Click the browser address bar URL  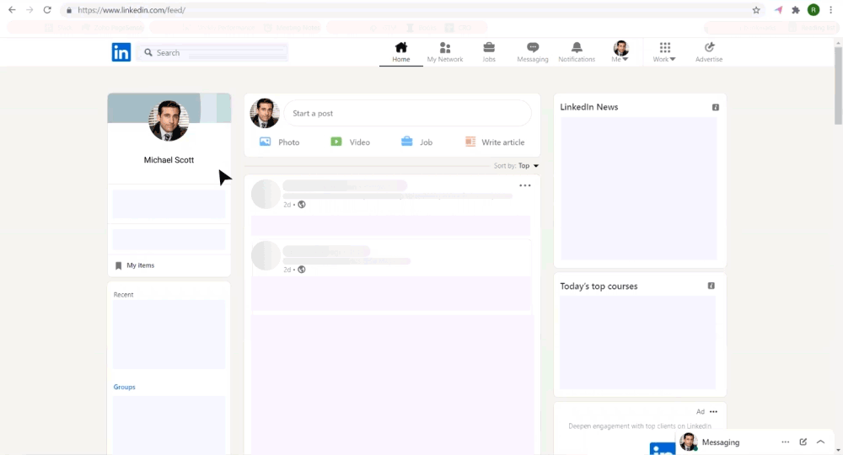pos(132,9)
